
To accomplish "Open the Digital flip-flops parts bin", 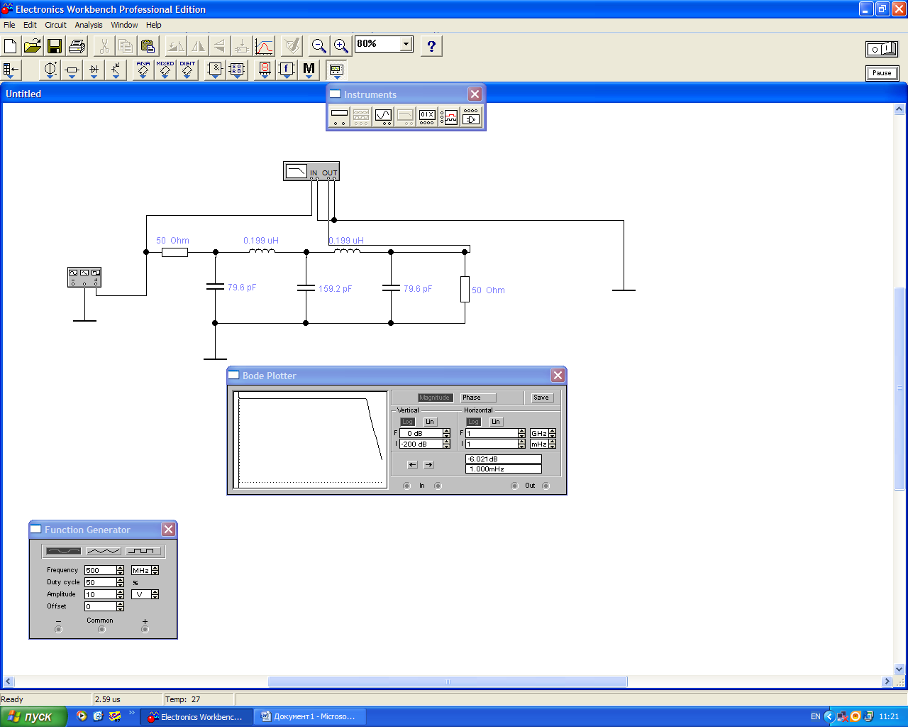I will (x=237, y=70).
